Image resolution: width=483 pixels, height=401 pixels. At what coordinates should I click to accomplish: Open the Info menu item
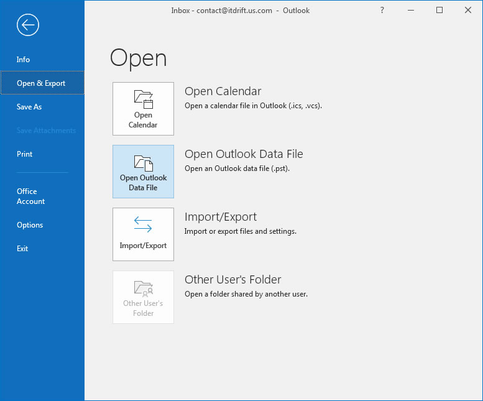coord(42,60)
